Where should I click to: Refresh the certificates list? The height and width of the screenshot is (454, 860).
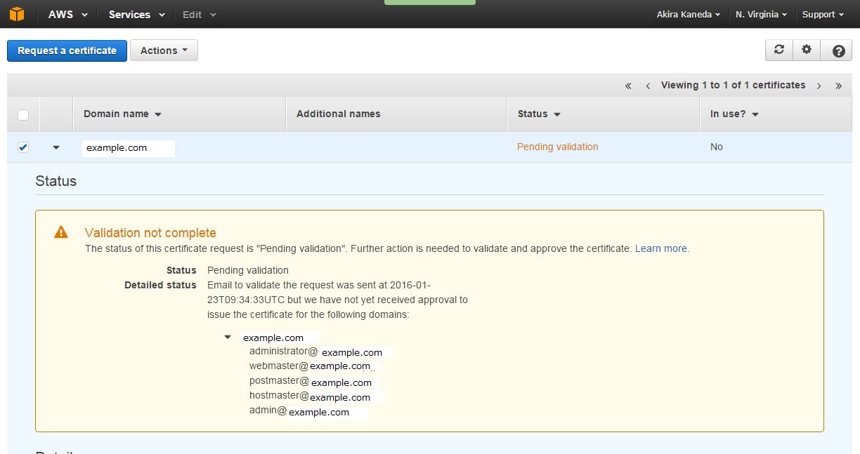[778, 50]
